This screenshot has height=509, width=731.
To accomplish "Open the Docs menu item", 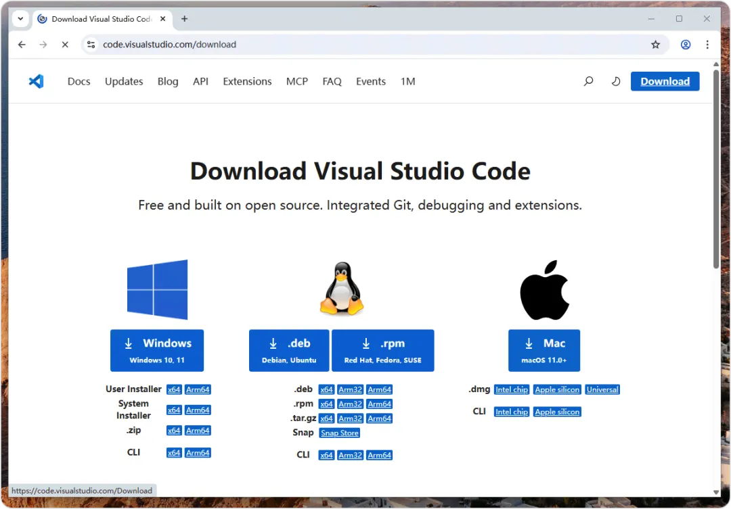I will coord(79,82).
